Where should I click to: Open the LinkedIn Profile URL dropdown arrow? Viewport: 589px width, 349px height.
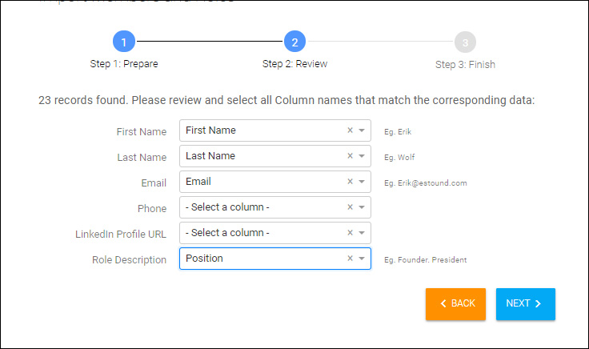[362, 233]
